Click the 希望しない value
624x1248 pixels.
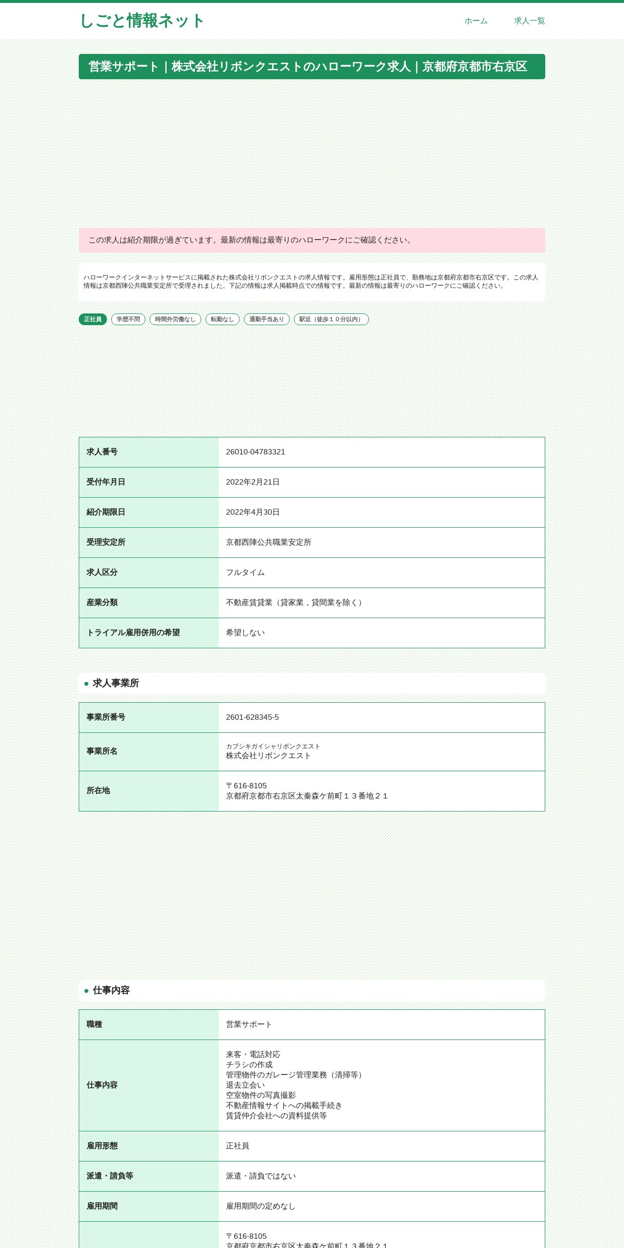(x=245, y=633)
